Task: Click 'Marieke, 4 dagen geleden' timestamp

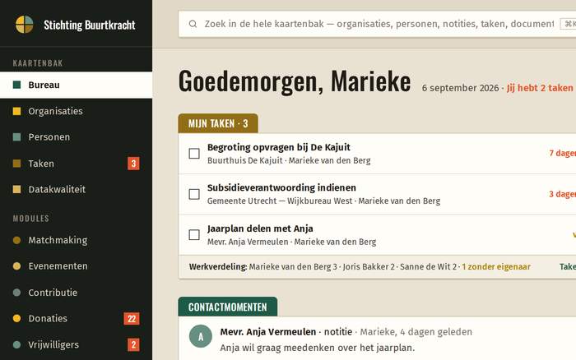Action: click(416, 332)
